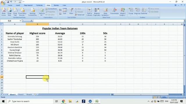This screenshot has width=186, height=104.
Task: Click the Save icon in Quick Access
Action: (8, 2)
